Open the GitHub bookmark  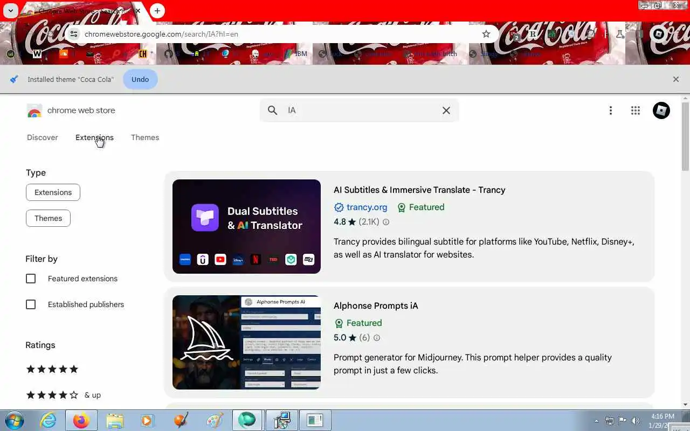point(169,54)
